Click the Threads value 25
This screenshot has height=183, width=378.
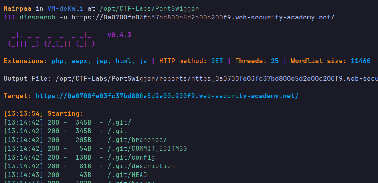275,61
